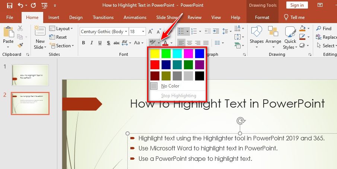This screenshot has width=337, height=169.
Task: Expand the font size dropdown
Action: click(x=143, y=32)
